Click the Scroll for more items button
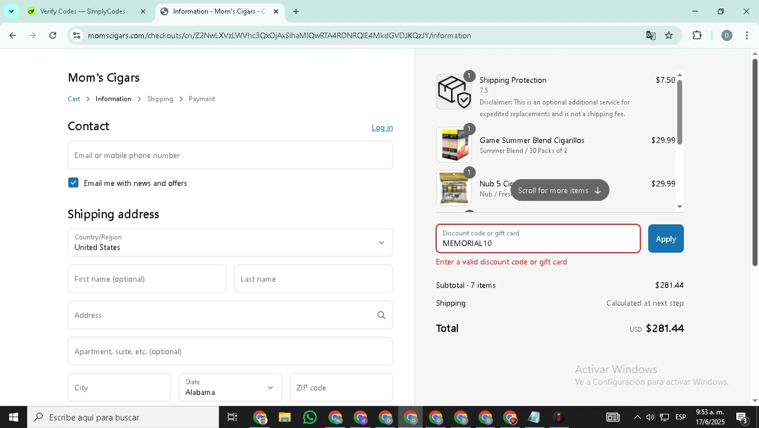 pyautogui.click(x=560, y=191)
